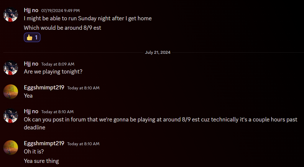Click 'Today at 8:09 AM' timestamp

(58, 64)
